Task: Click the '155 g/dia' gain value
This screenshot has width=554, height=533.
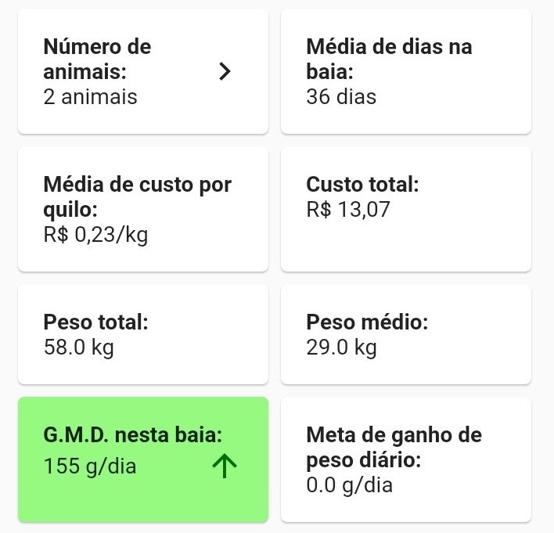Action: pos(90,466)
